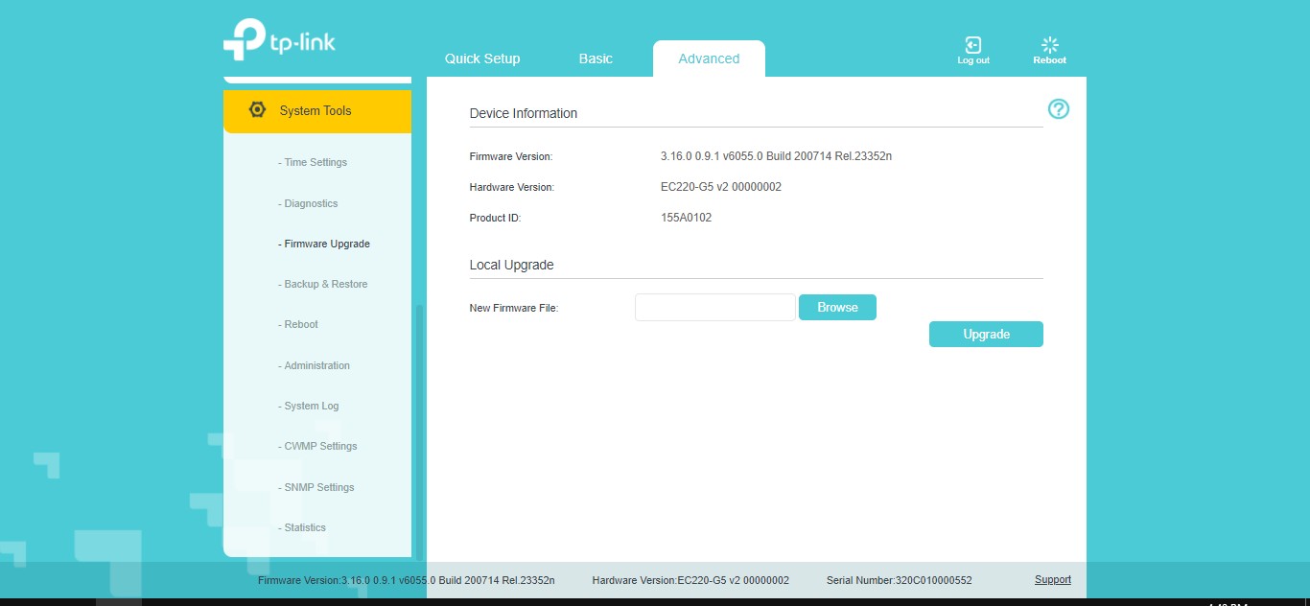1310x606 pixels.
Task: Click the Reboot icon in header
Action: click(x=1049, y=45)
